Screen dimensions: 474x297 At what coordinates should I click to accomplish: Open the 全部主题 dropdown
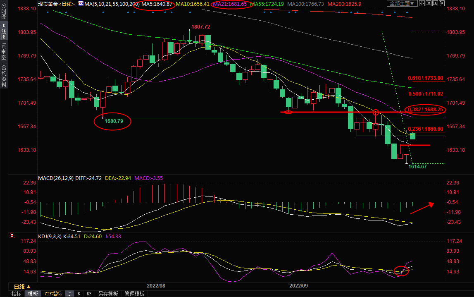click(x=400, y=4)
